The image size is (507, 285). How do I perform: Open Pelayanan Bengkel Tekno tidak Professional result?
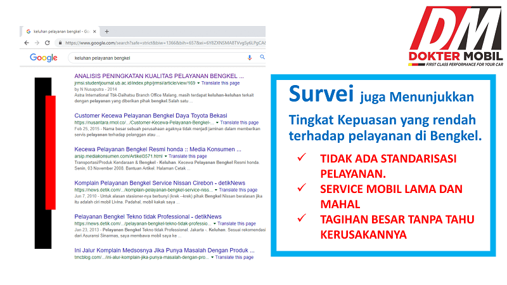(x=148, y=216)
